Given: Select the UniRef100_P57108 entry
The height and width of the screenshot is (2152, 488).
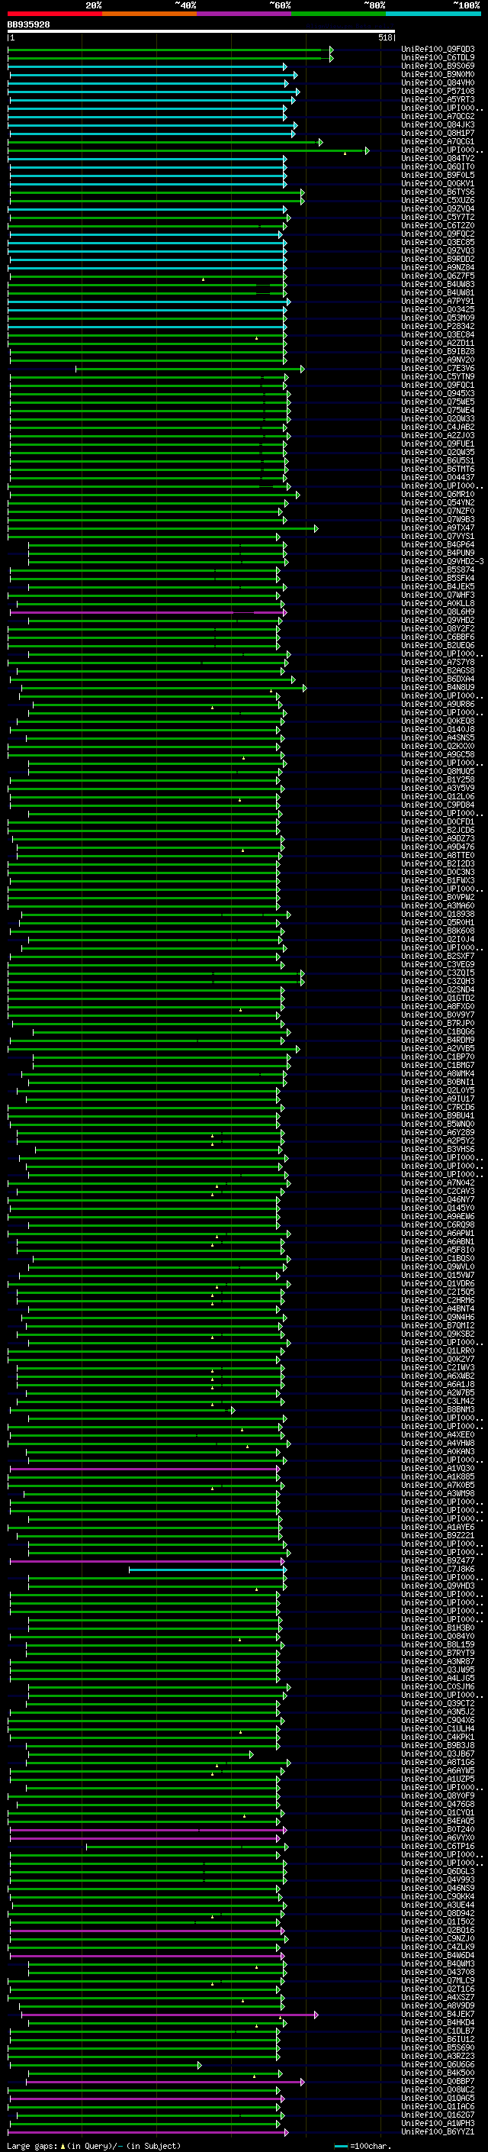Looking at the screenshot, I should 438,91.
